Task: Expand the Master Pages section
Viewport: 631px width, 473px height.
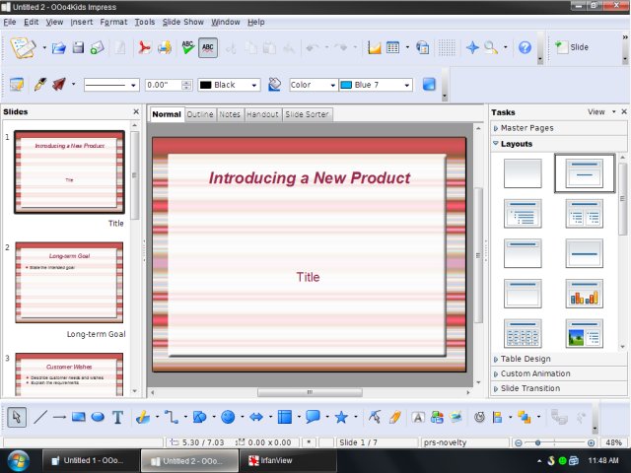Action: (527, 128)
